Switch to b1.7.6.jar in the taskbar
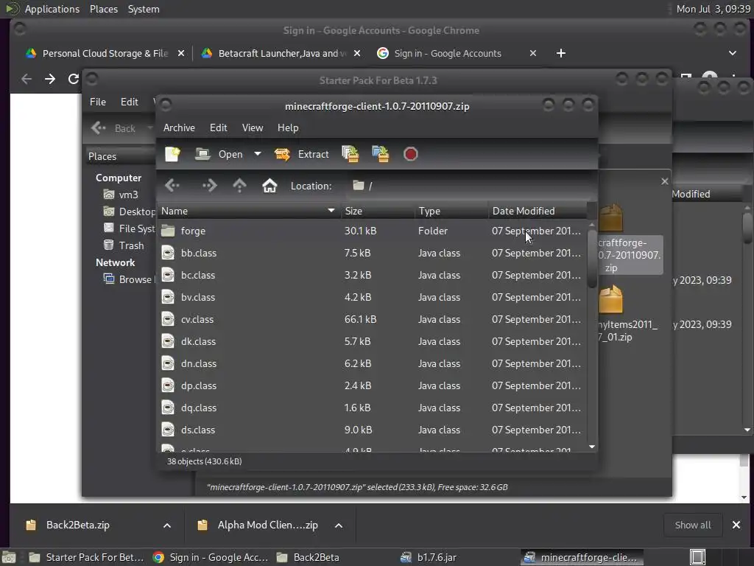This screenshot has height=566, width=754. (428, 557)
